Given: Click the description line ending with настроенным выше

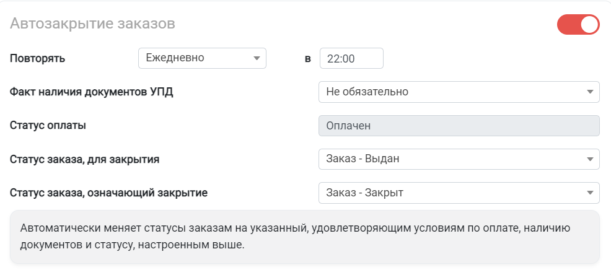Looking at the screenshot, I should (x=132, y=246).
